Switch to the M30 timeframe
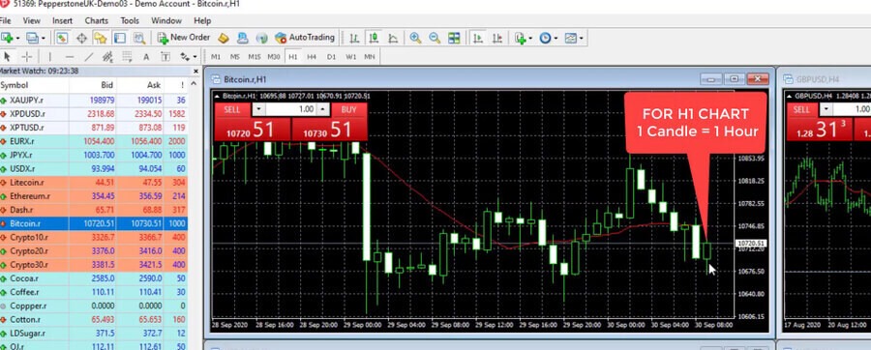This screenshot has height=350, width=871. 273,57
